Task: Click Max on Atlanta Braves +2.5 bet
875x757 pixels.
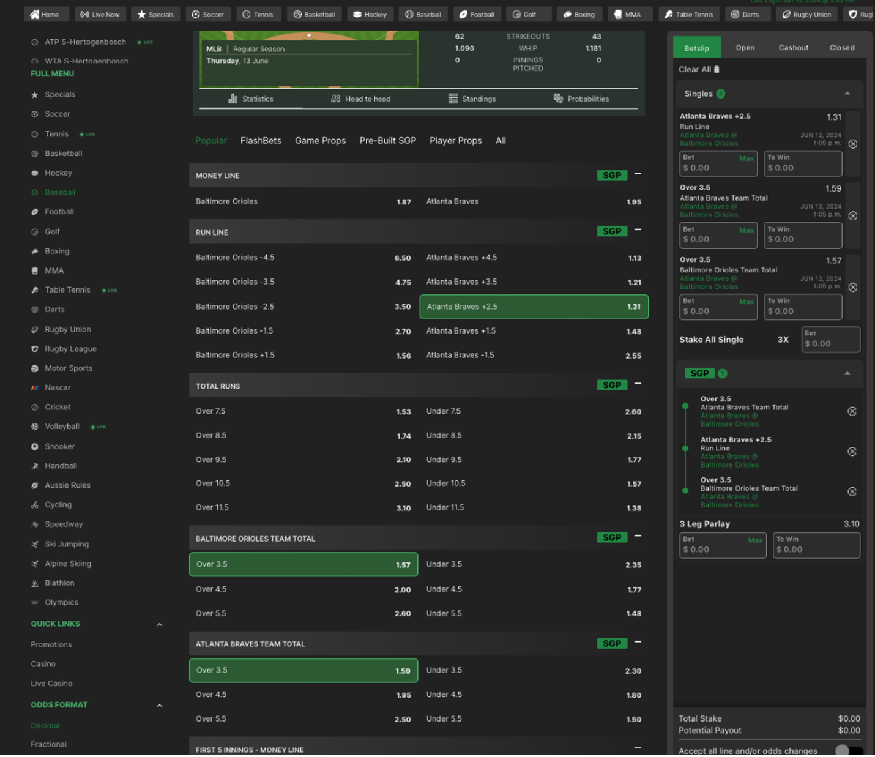Action: coord(747,159)
